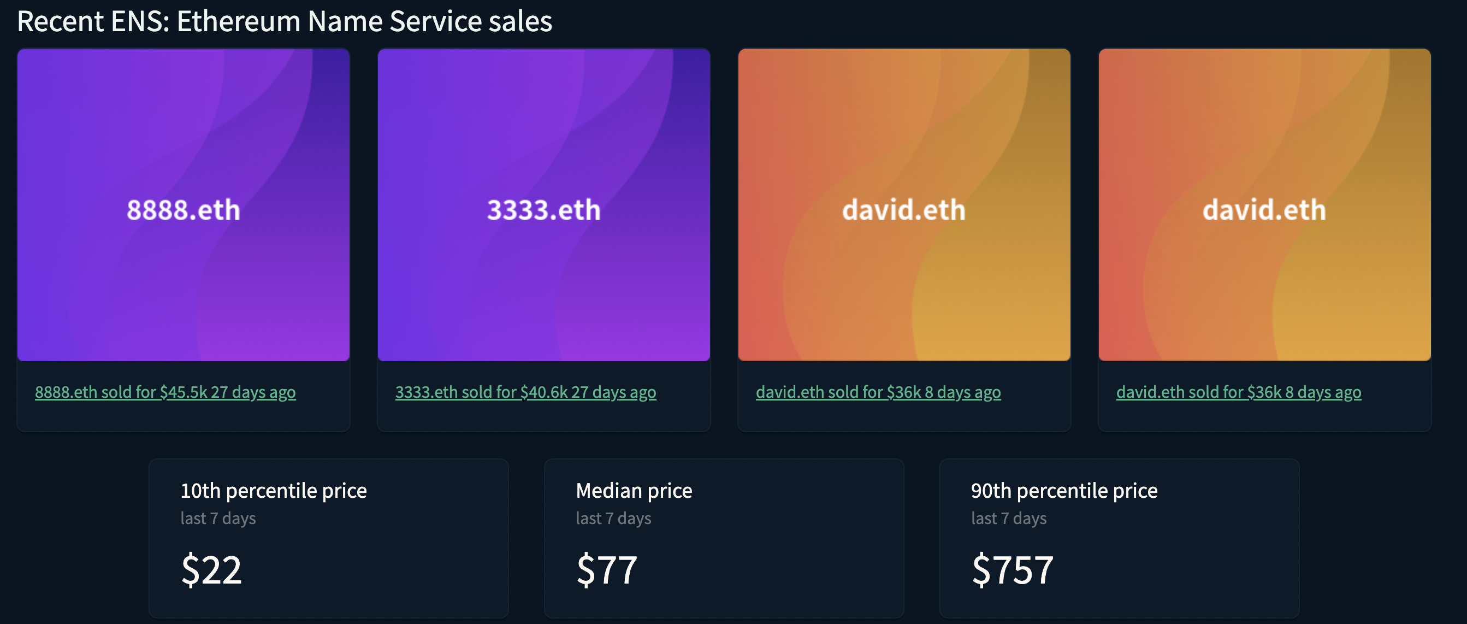Click last 7 days under 10th percentile
The width and height of the screenshot is (1467, 624).
point(218,519)
